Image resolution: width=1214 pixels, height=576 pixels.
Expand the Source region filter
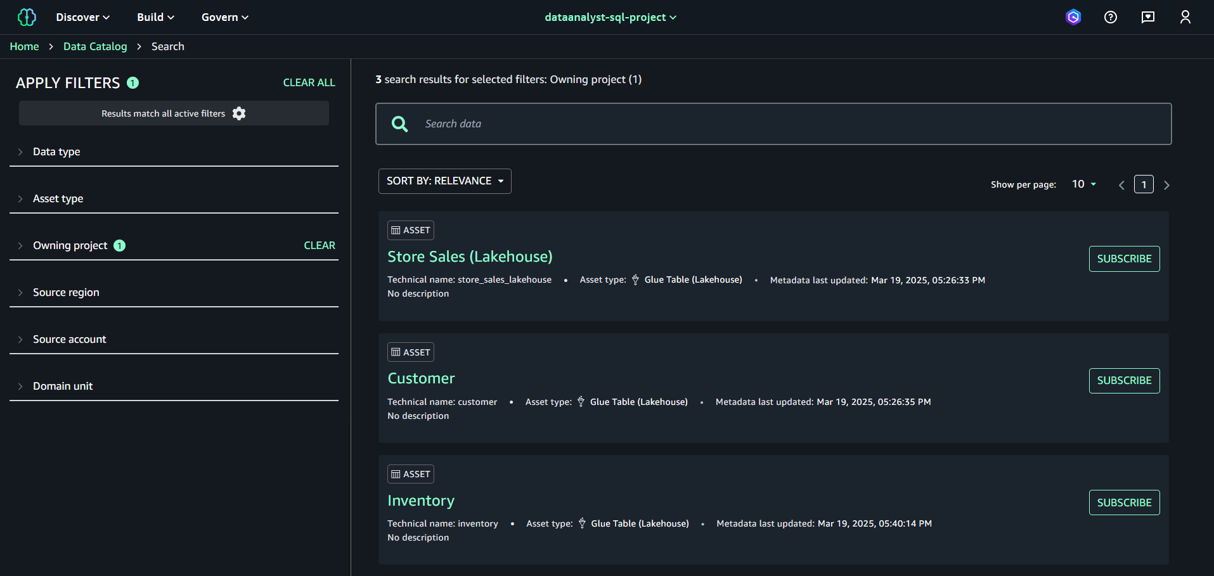[66, 293]
